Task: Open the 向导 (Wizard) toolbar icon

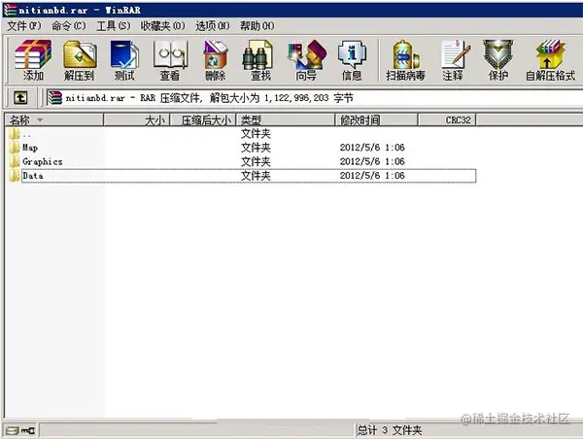Action: coord(307,55)
